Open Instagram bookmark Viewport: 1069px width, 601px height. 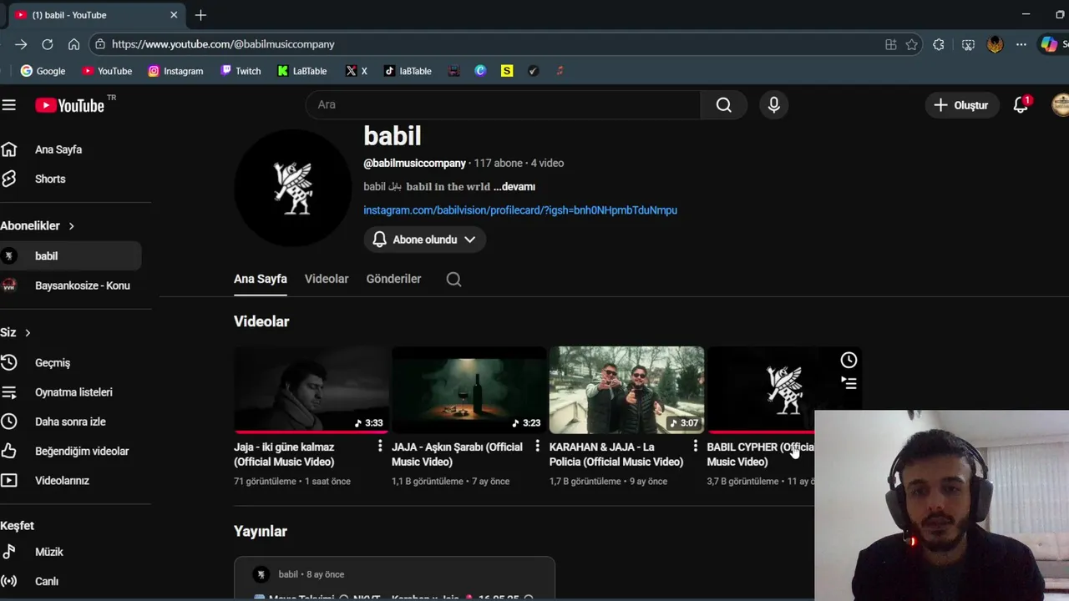(175, 71)
